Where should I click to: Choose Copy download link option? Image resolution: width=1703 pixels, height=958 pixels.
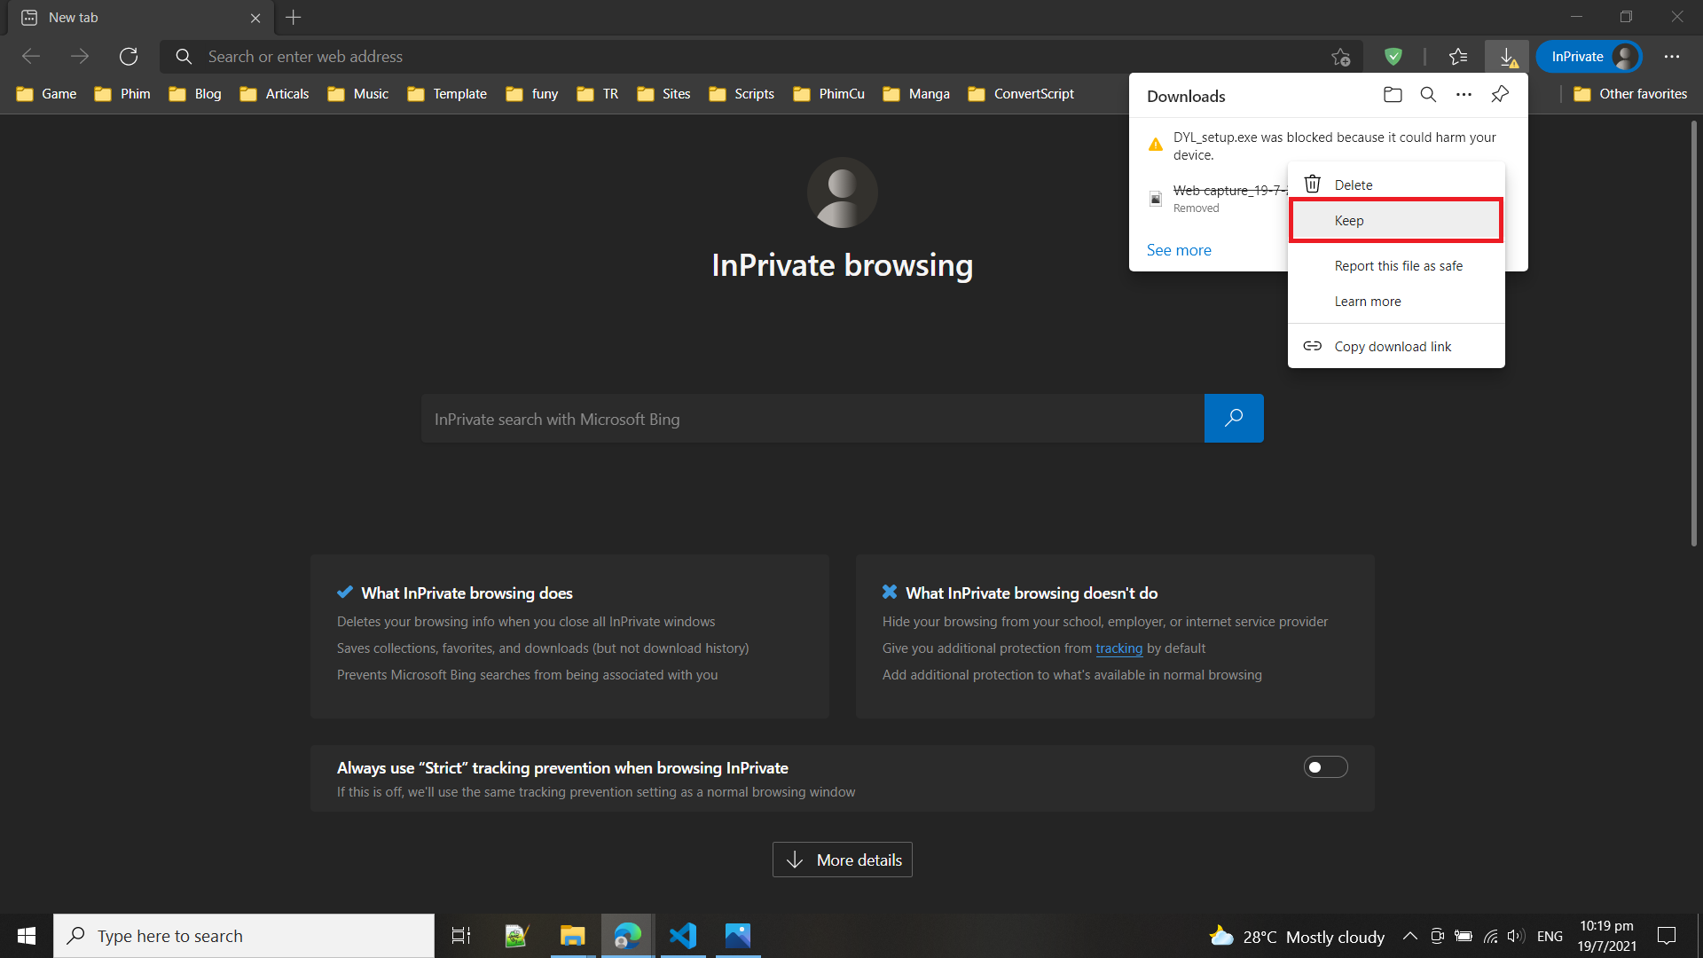click(1393, 347)
